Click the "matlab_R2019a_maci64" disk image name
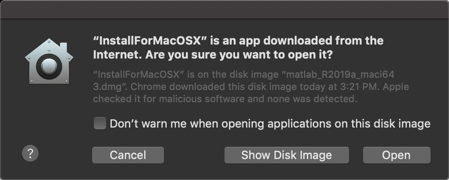This screenshot has height=180, width=449. [x=338, y=73]
